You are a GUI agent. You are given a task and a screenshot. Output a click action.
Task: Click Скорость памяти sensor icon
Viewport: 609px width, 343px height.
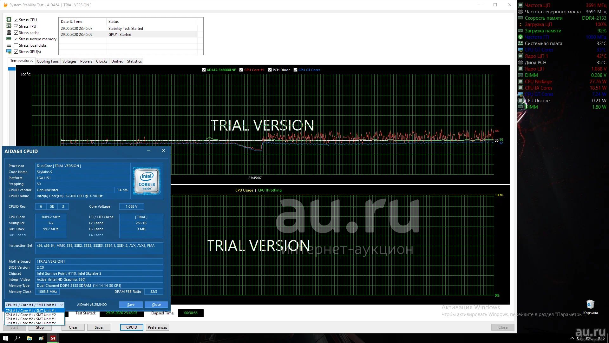click(x=521, y=18)
